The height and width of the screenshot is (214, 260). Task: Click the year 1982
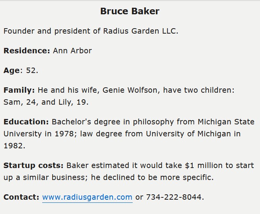[x=13, y=146]
